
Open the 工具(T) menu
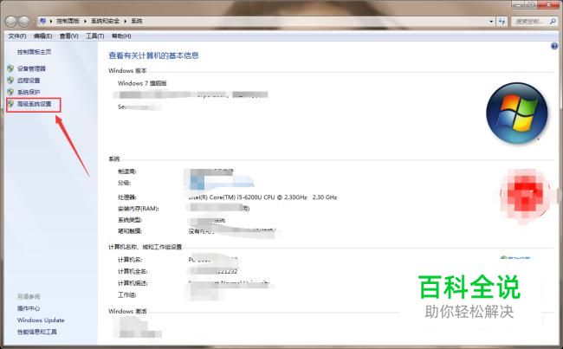coord(94,36)
